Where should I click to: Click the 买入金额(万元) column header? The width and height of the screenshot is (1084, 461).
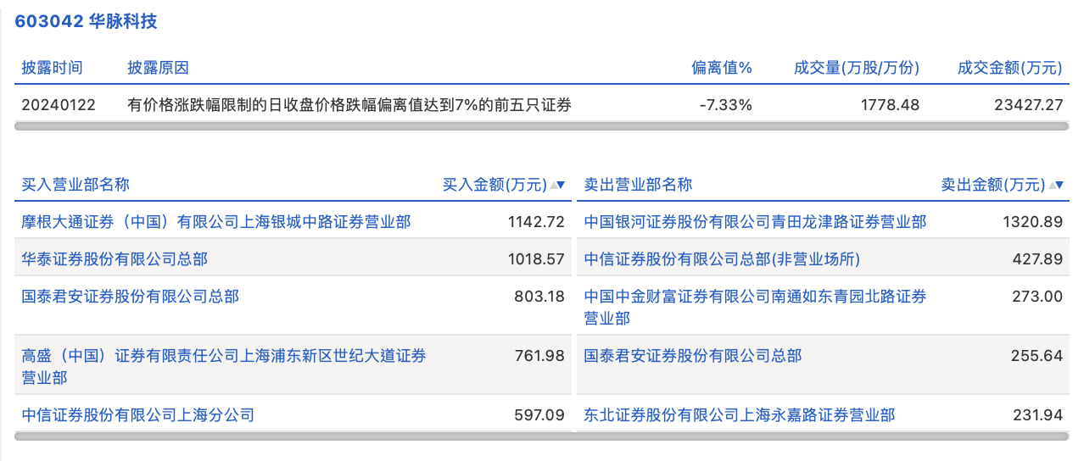pyautogui.click(x=495, y=185)
